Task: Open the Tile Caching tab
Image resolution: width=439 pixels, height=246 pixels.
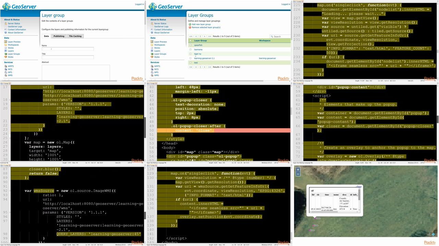Action: point(75,36)
